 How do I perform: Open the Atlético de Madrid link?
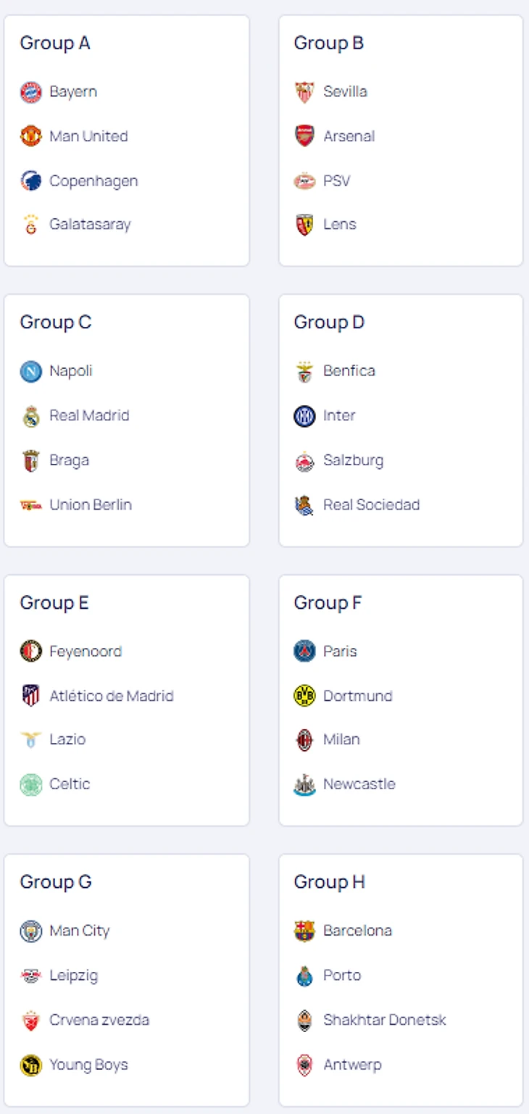112,696
